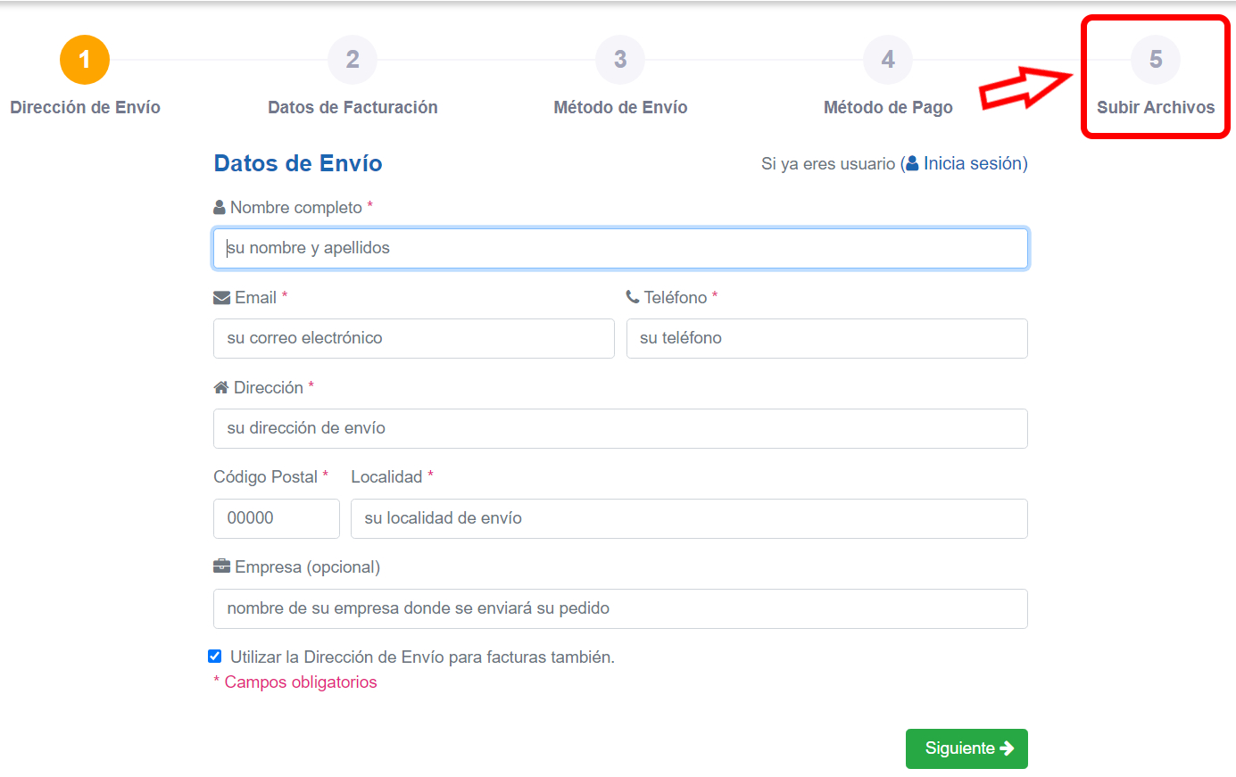Focus the Localidad input field
Image resolution: width=1236 pixels, height=777 pixels.
(x=689, y=518)
